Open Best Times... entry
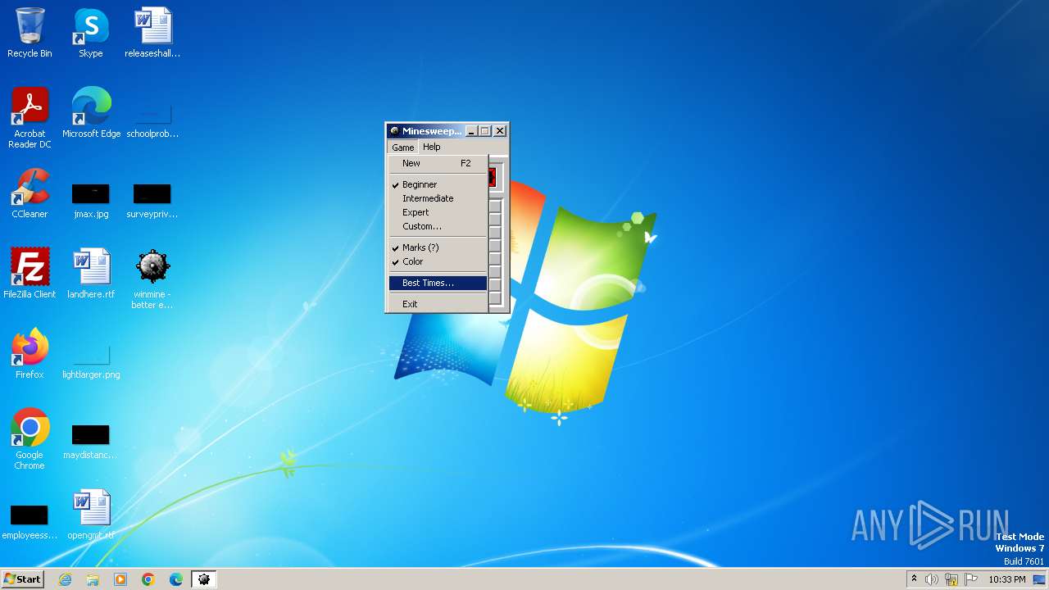Screen dimensions: 1049x590 coord(438,283)
